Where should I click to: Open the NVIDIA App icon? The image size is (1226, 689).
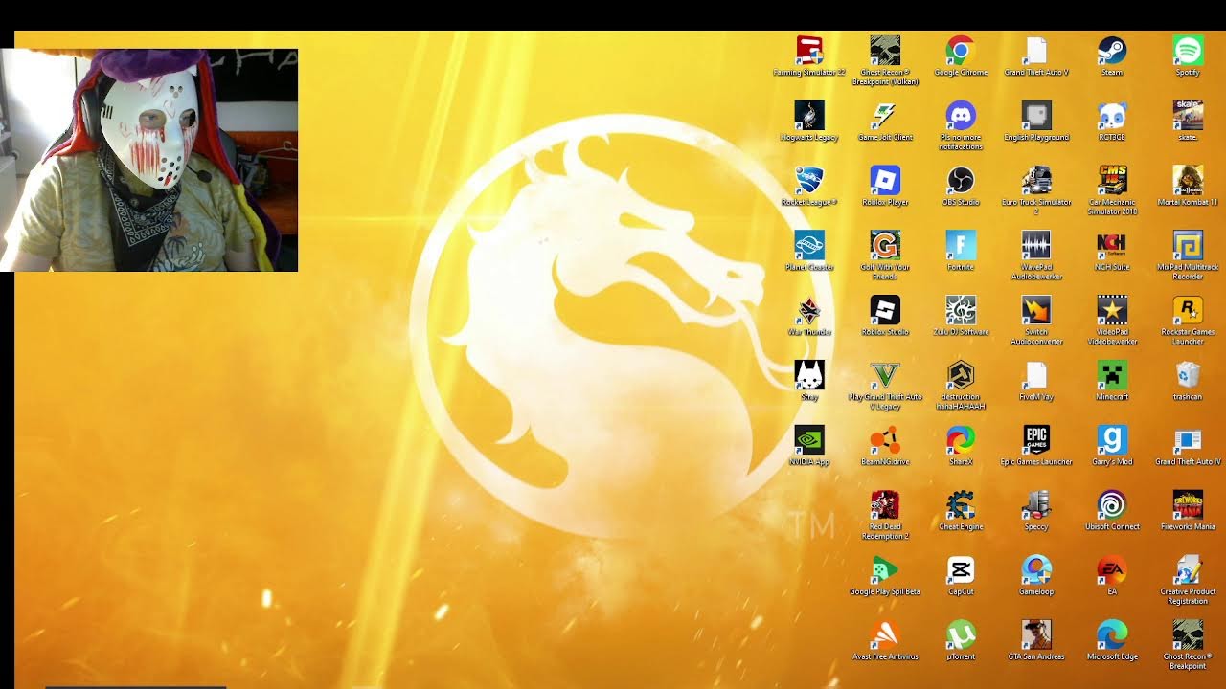click(x=809, y=440)
